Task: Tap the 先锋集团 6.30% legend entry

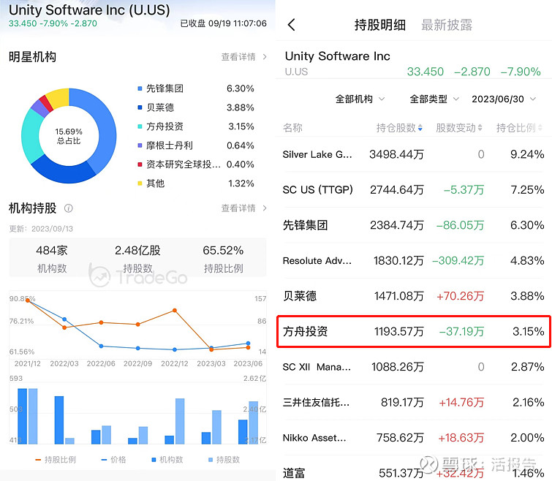Action: pos(196,88)
